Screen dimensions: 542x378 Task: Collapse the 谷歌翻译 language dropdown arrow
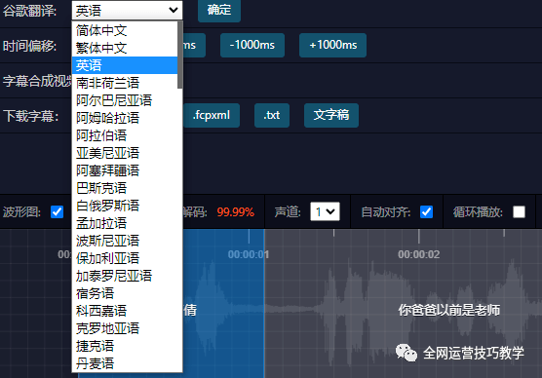(x=174, y=10)
